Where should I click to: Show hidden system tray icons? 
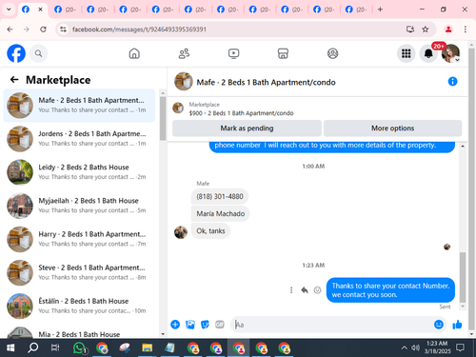click(x=404, y=347)
